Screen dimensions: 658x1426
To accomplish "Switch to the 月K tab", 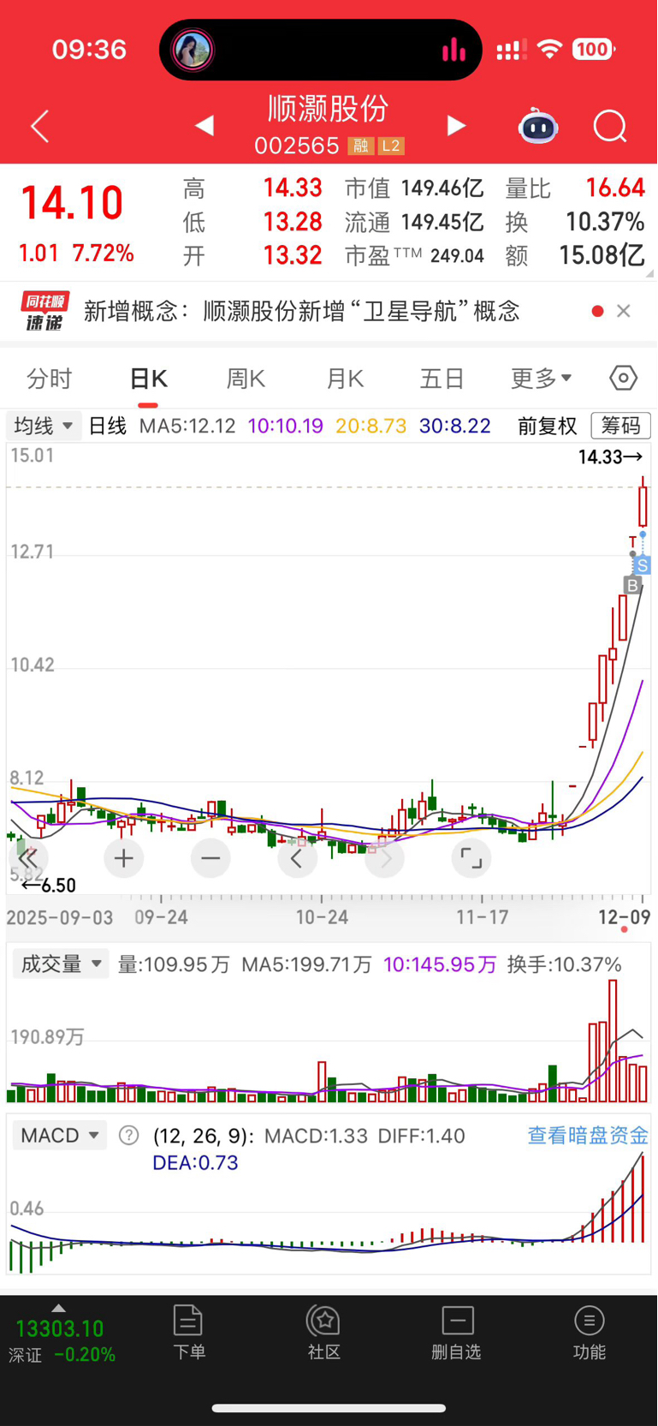I will point(345,378).
